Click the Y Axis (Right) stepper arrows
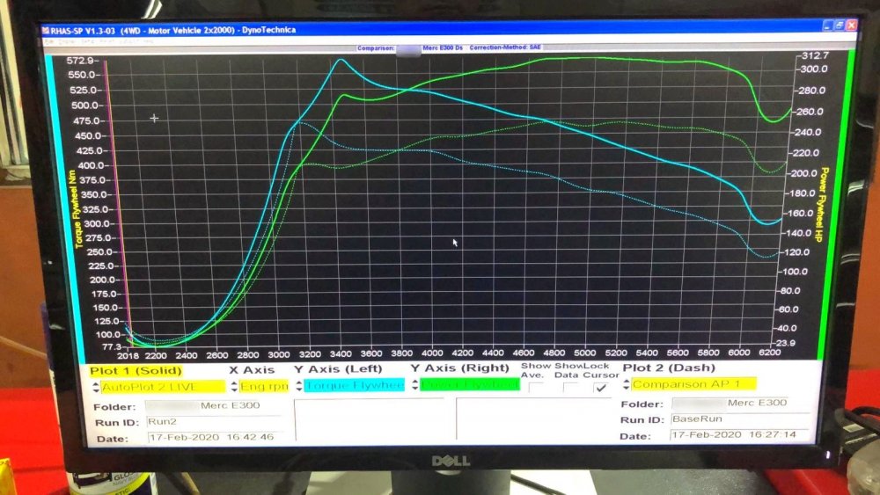The width and height of the screenshot is (880, 495). click(x=414, y=384)
